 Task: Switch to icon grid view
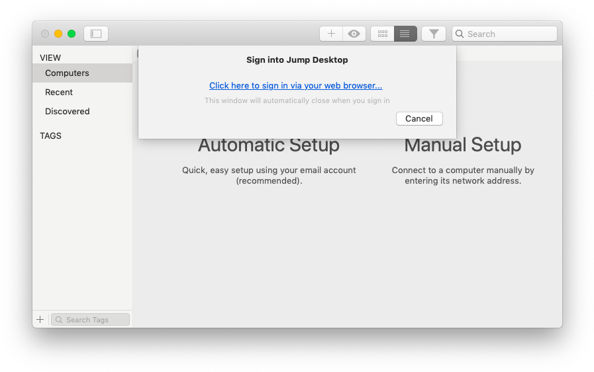point(383,34)
